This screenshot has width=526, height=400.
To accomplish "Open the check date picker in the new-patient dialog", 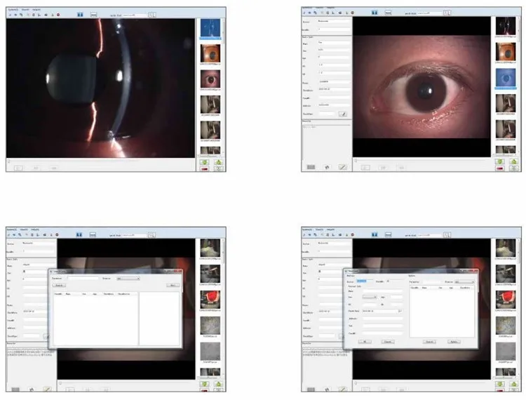I will [x=400, y=311].
